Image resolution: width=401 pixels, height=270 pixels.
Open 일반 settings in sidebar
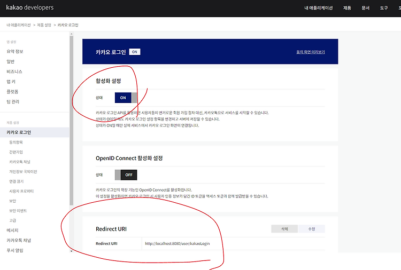click(11, 61)
